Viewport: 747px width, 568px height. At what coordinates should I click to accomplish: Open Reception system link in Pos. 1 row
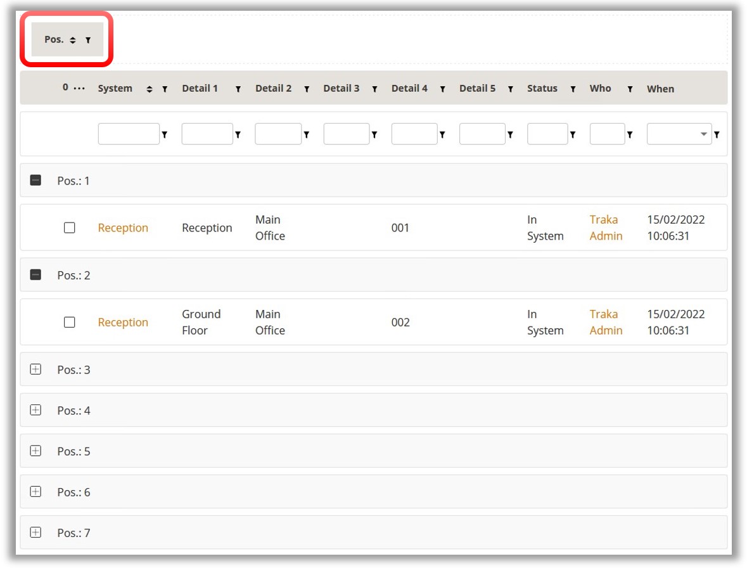123,228
